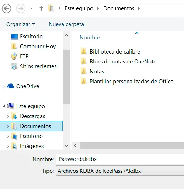The height and width of the screenshot is (189, 184).
Task: Click the Computer Hoy folder icon
Action: (x=14, y=47)
